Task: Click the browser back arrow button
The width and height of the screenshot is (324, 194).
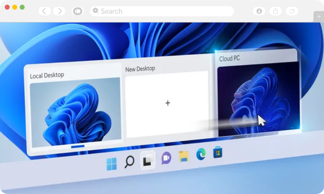Action: coord(45,11)
